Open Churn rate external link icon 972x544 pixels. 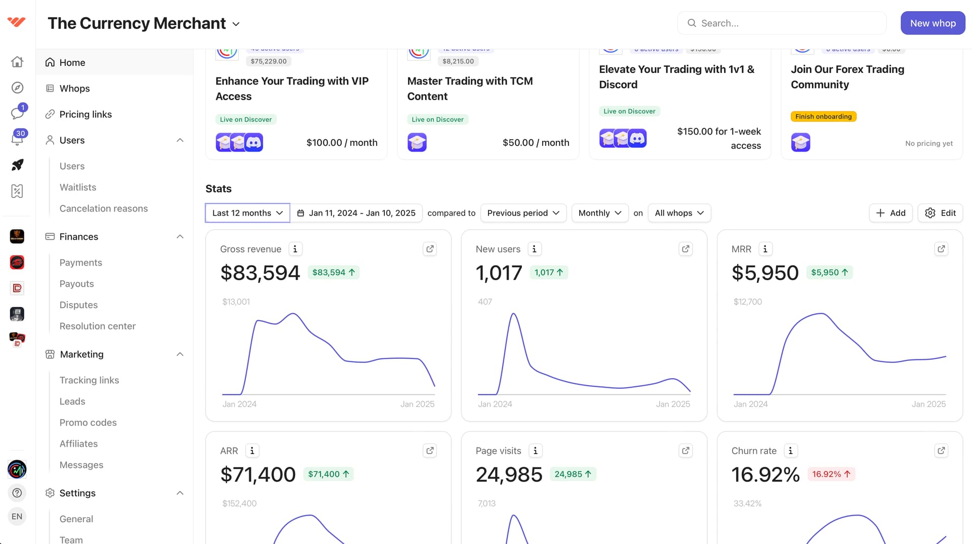click(x=941, y=450)
